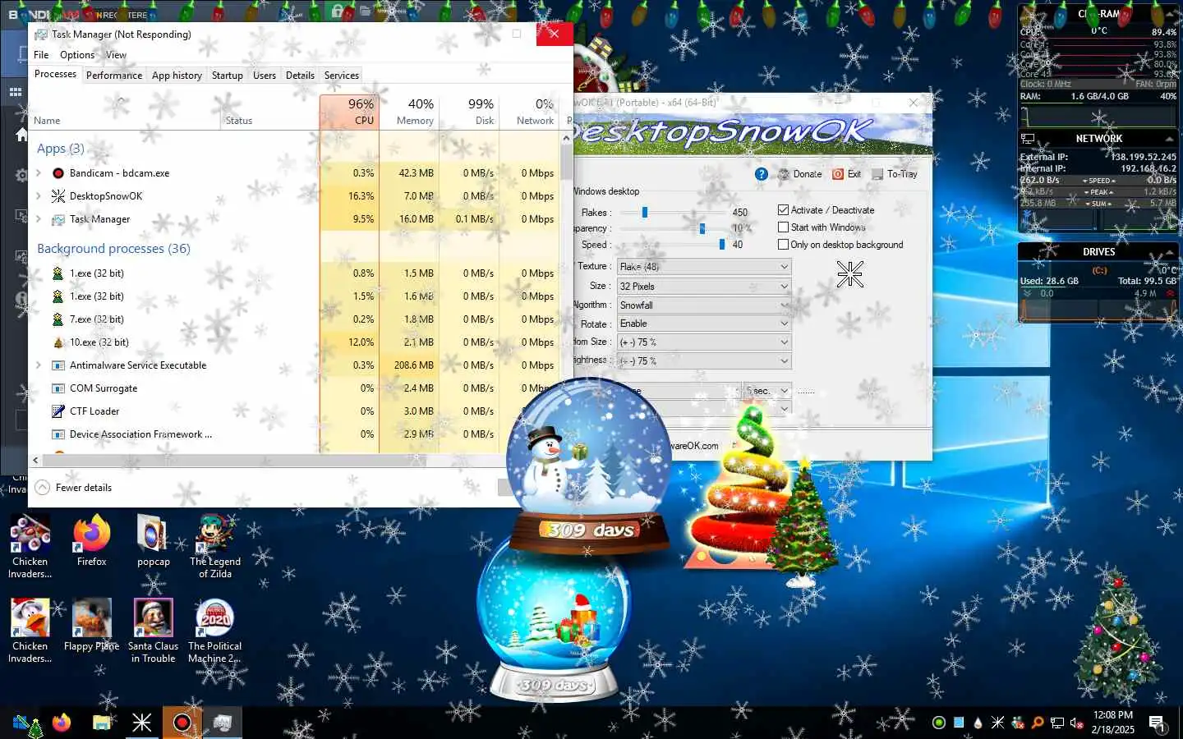Open File Explorer from the taskbar
Viewport: 1183px width, 739px height.
click(102, 723)
